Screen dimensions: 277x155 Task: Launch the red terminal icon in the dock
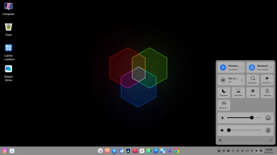pyautogui.click(x=135, y=151)
